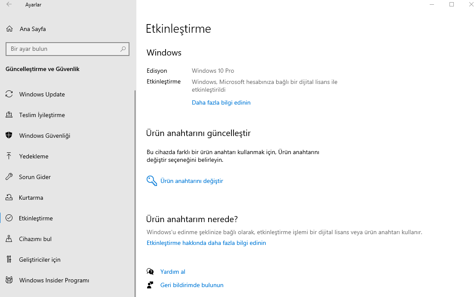Open the Etkinleştirme menu item
The width and height of the screenshot is (474, 297).
(x=36, y=218)
